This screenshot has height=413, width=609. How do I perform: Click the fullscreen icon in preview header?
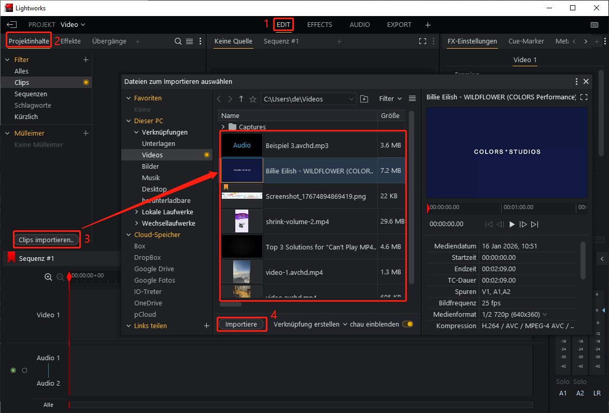click(x=584, y=97)
